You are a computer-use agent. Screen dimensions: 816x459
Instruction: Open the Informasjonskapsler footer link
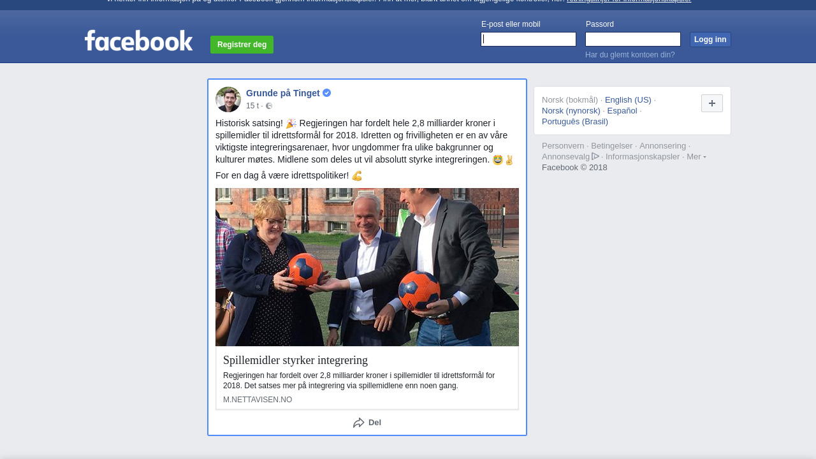(x=643, y=157)
